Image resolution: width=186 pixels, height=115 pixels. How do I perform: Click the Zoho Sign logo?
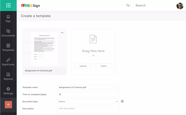click(x=31, y=6)
